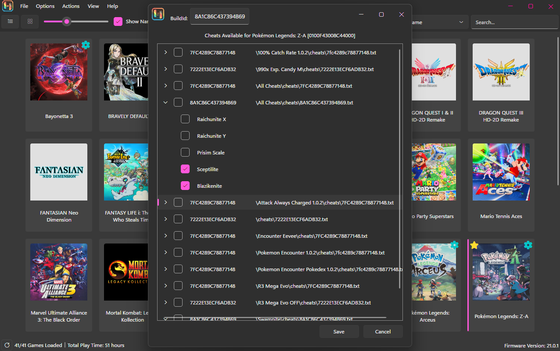Image resolution: width=560 pixels, height=351 pixels.
Task: Click the Ryujinx logo in main window
Action: [8, 6]
